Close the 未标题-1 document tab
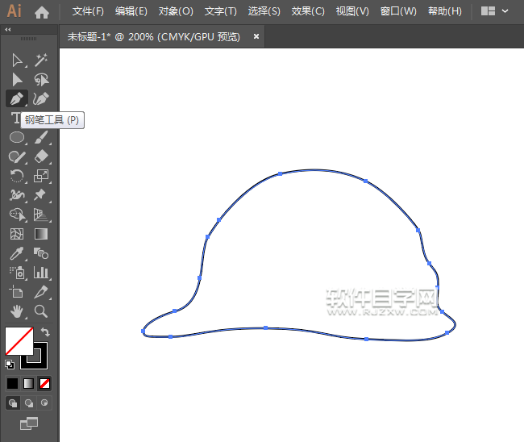 [x=256, y=36]
